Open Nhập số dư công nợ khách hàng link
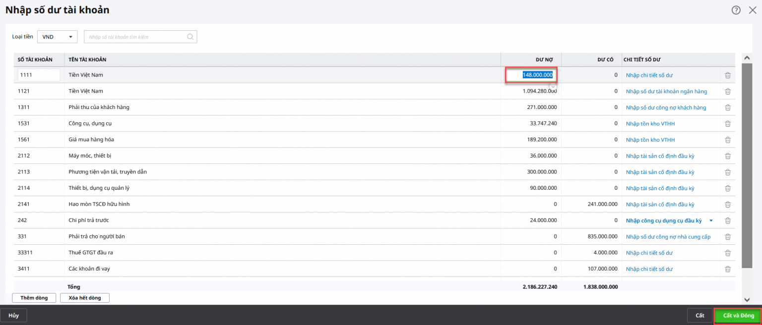 [666, 108]
